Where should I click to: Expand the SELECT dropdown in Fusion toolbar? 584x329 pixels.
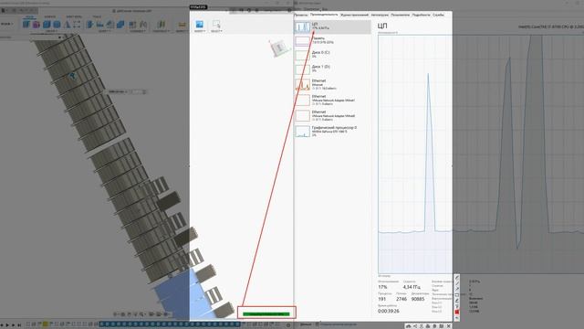pos(216,31)
